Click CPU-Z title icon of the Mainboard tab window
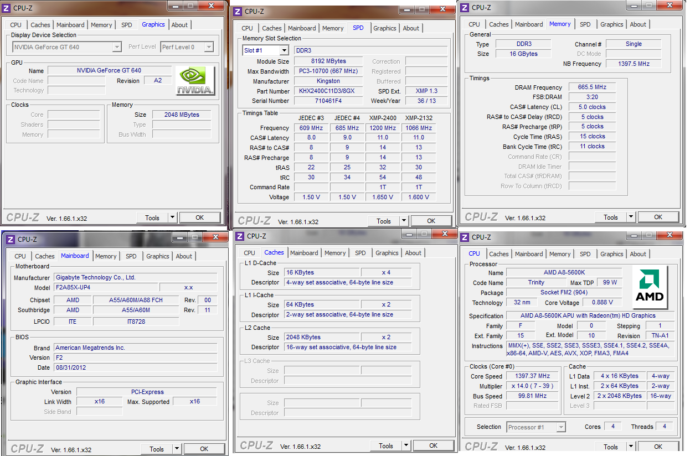 tap(11, 239)
